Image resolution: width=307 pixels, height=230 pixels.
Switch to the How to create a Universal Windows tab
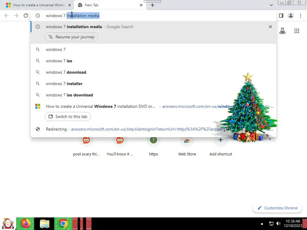37,5
